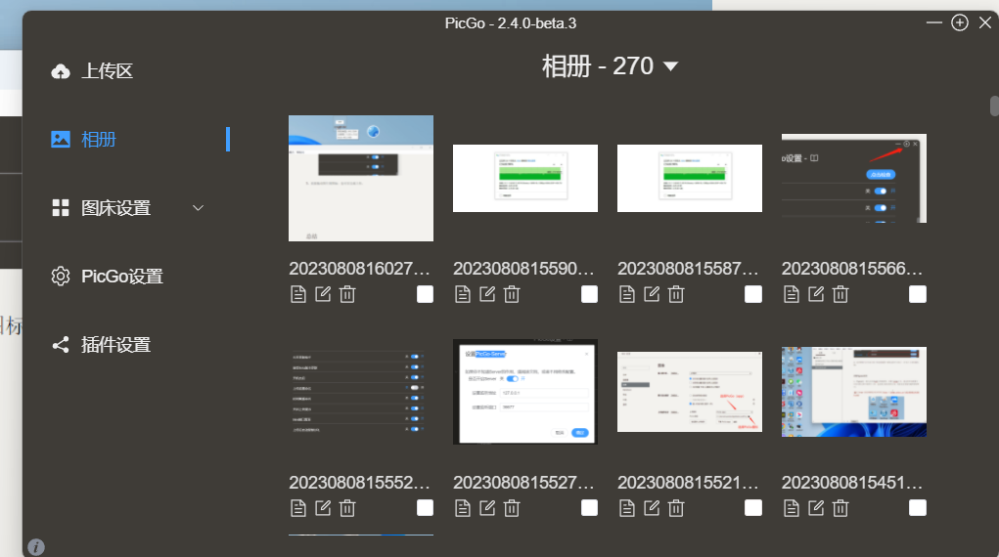Copy link icon for image 2023080815587

[x=627, y=294]
